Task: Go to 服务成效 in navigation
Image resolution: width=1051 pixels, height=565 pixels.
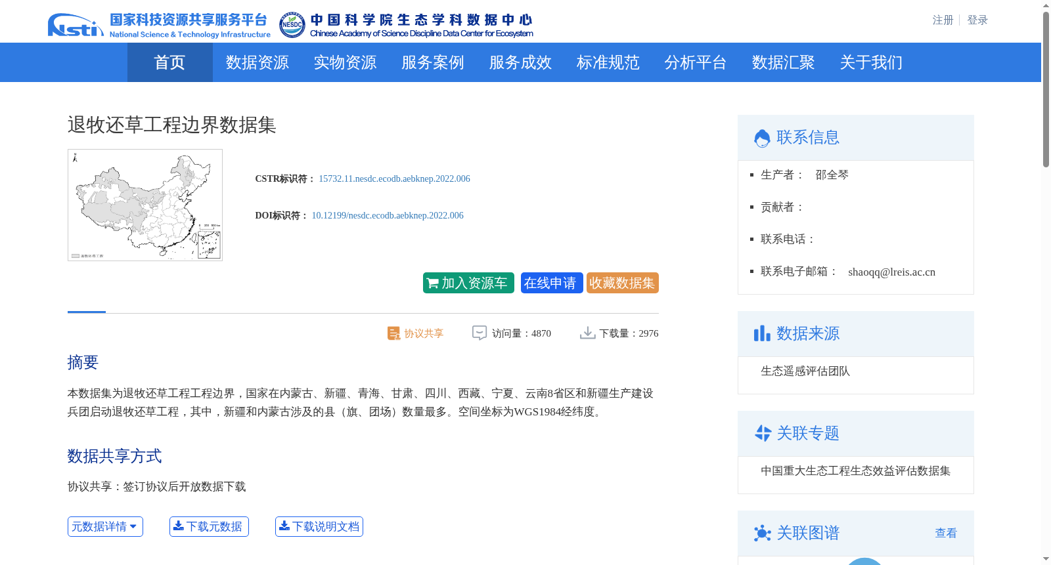Action: click(x=520, y=62)
